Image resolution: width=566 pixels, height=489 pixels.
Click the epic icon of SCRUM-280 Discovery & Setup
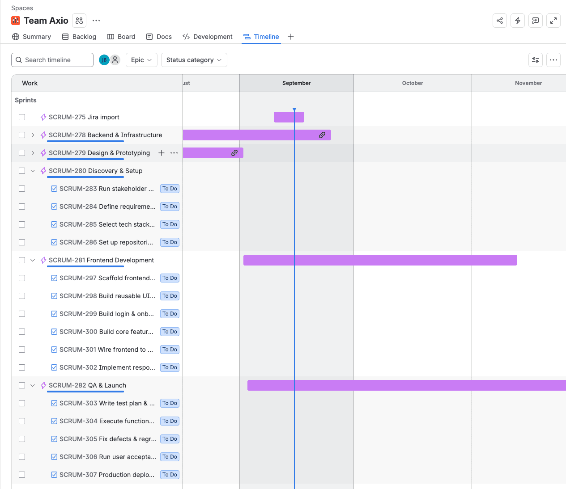pos(43,171)
